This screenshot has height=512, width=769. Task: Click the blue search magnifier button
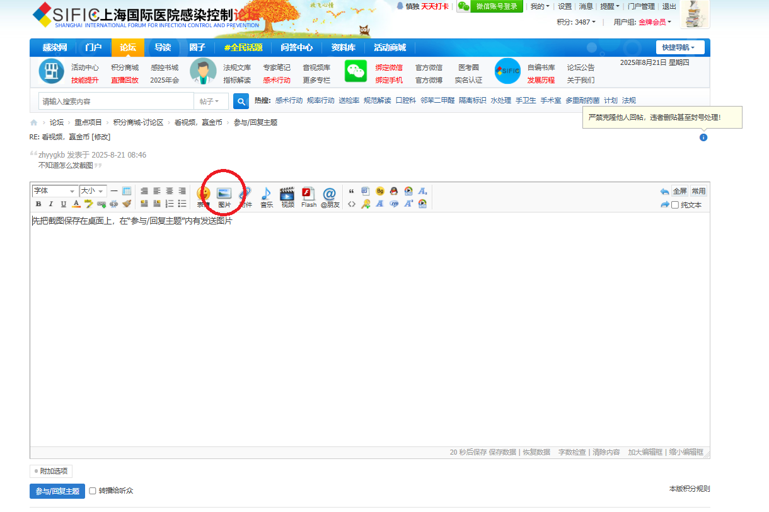click(241, 101)
